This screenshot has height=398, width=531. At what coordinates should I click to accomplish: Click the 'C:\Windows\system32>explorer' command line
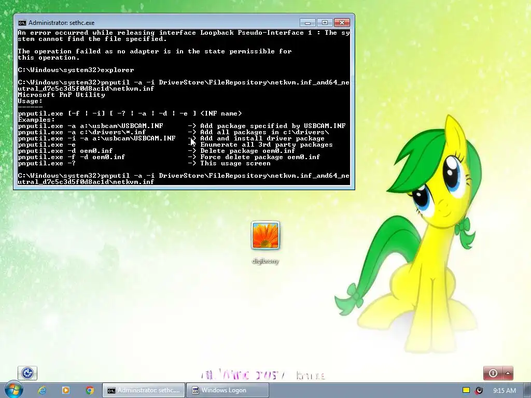[76, 70]
